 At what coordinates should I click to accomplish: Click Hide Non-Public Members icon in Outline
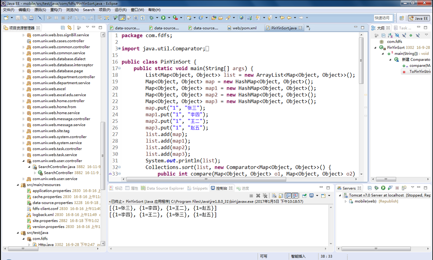coord(411,35)
